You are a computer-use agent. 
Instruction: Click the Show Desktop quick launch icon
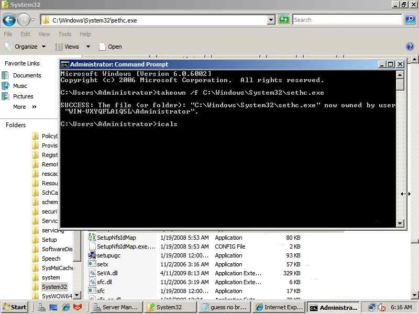(x=53, y=307)
